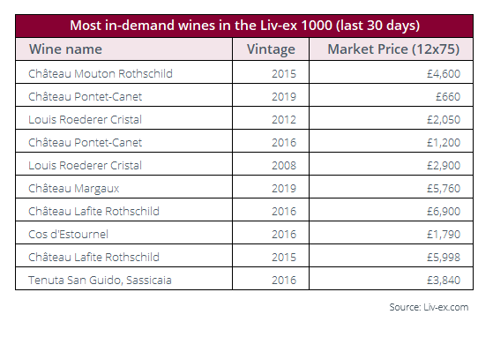Select the Château Pontet-Canet 2019 name cell

point(123,96)
